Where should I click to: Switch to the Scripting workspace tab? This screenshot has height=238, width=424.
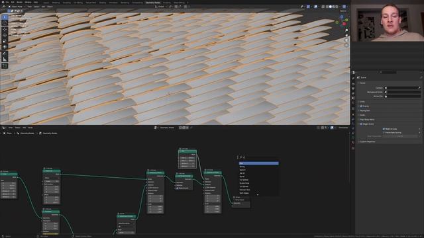pos(167,3)
